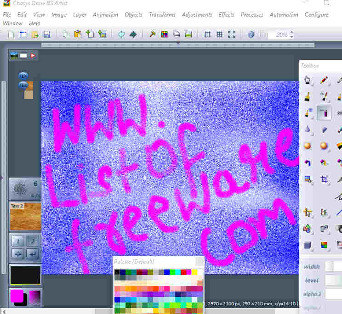Click the frame guides toolbar icon
Screen dimensions: 342x314
(x=207, y=34)
